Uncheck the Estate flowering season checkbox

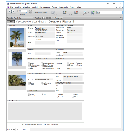(x=68, y=65)
